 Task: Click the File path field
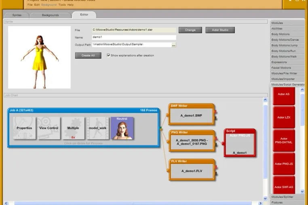[134, 30]
